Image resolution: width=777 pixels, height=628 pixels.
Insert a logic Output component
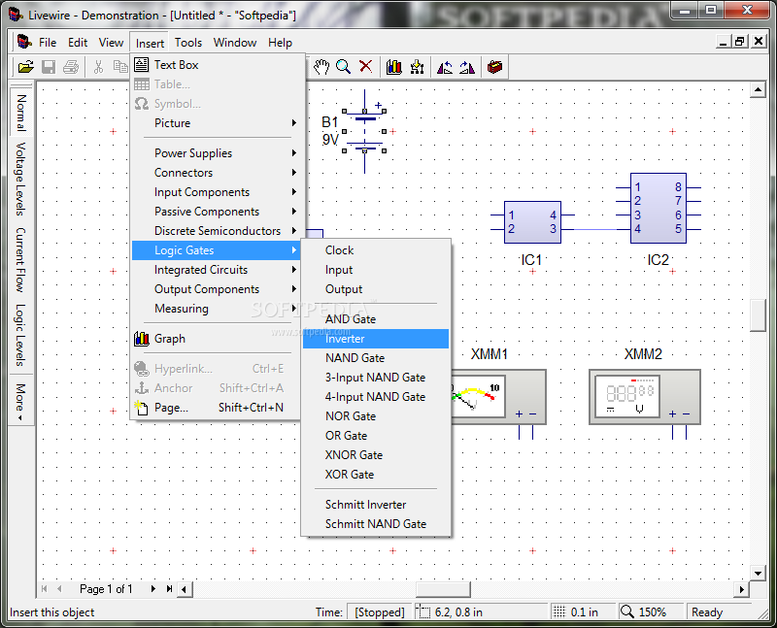click(x=376, y=288)
